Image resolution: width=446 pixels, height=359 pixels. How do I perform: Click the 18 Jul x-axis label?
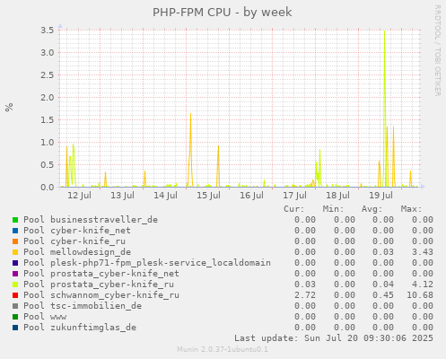click(337, 196)
